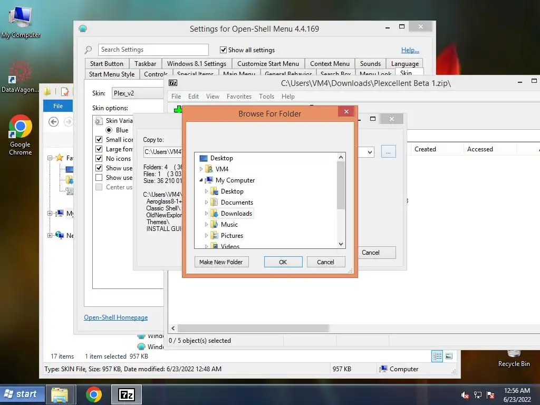
Task: Click the 7-Zip horizontal scrollbar thumb
Action: 253,328
